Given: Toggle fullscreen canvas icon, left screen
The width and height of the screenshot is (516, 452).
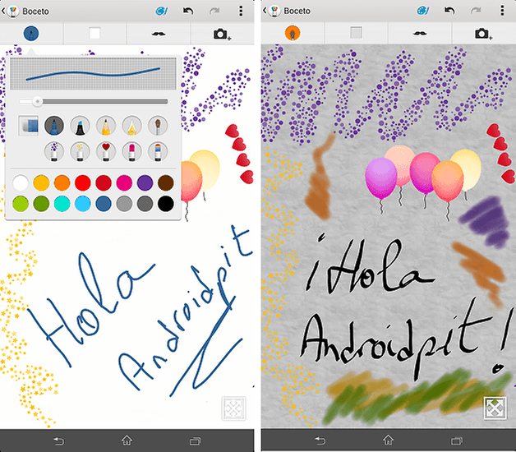Looking at the screenshot, I should pyautogui.click(x=233, y=408).
